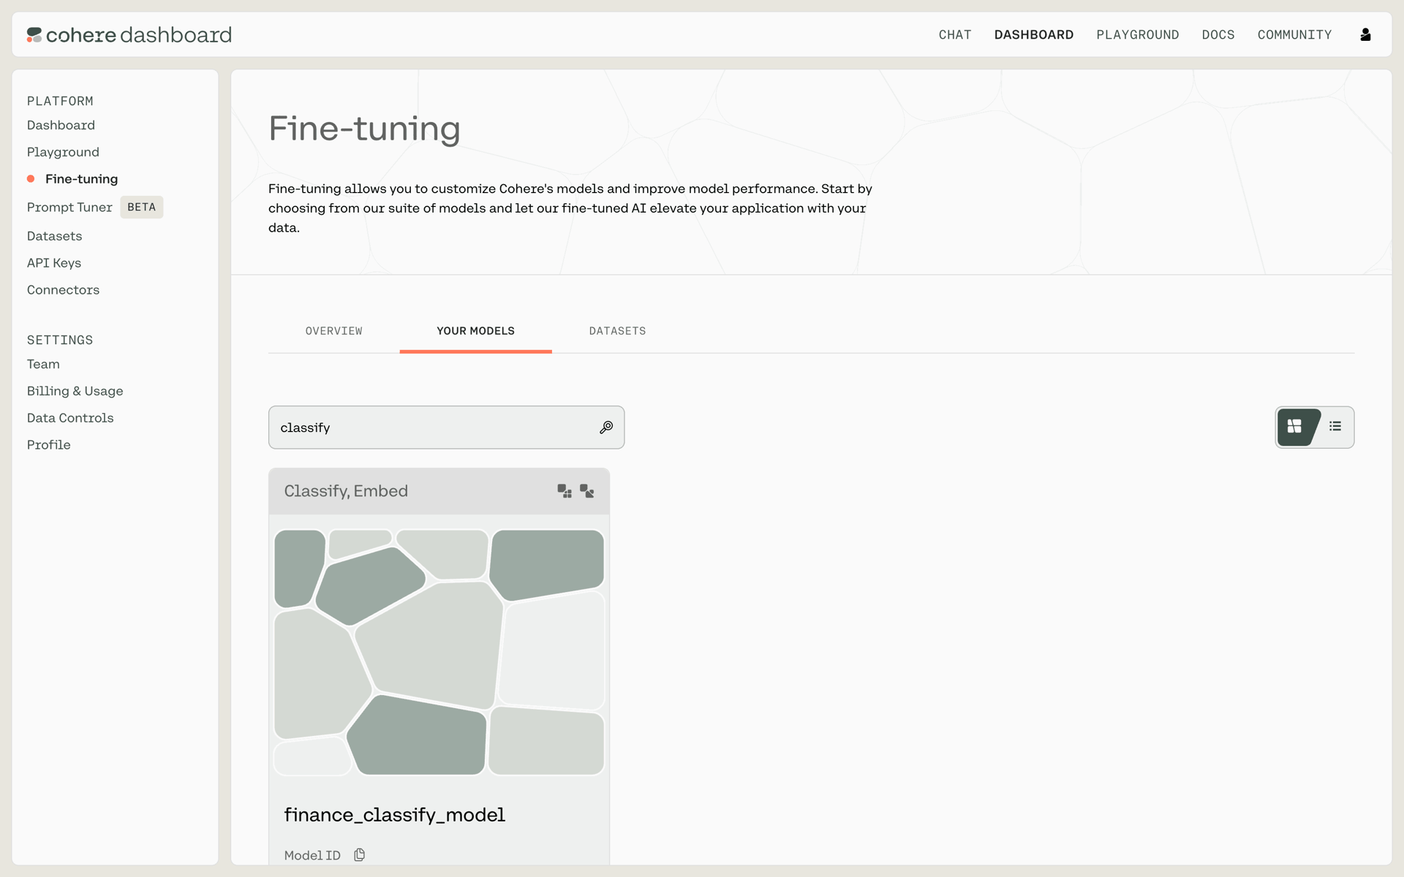Screen dimensions: 1404x877
Task: Switch to the Datasets tab
Action: (617, 331)
